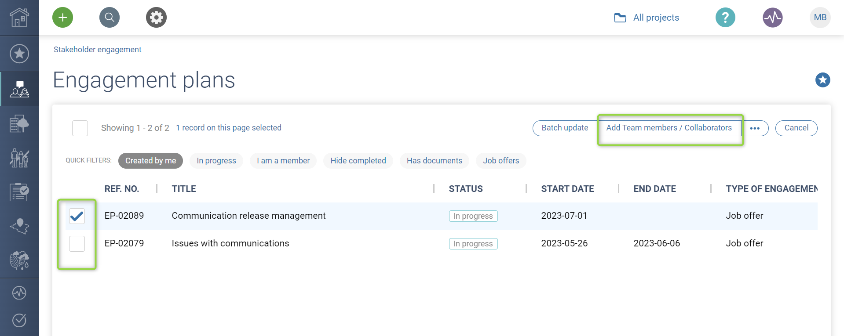Disable the Created by me quick filter
The width and height of the screenshot is (844, 336).
click(x=150, y=161)
